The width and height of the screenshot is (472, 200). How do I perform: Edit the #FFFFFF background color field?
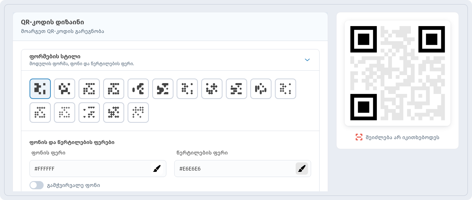point(98,169)
